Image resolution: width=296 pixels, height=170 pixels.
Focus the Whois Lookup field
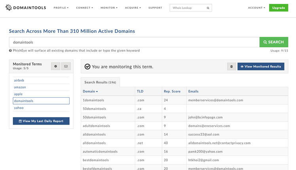191,8
